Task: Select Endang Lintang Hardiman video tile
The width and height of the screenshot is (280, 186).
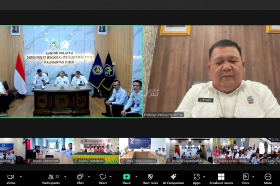Action: [x=212, y=71]
